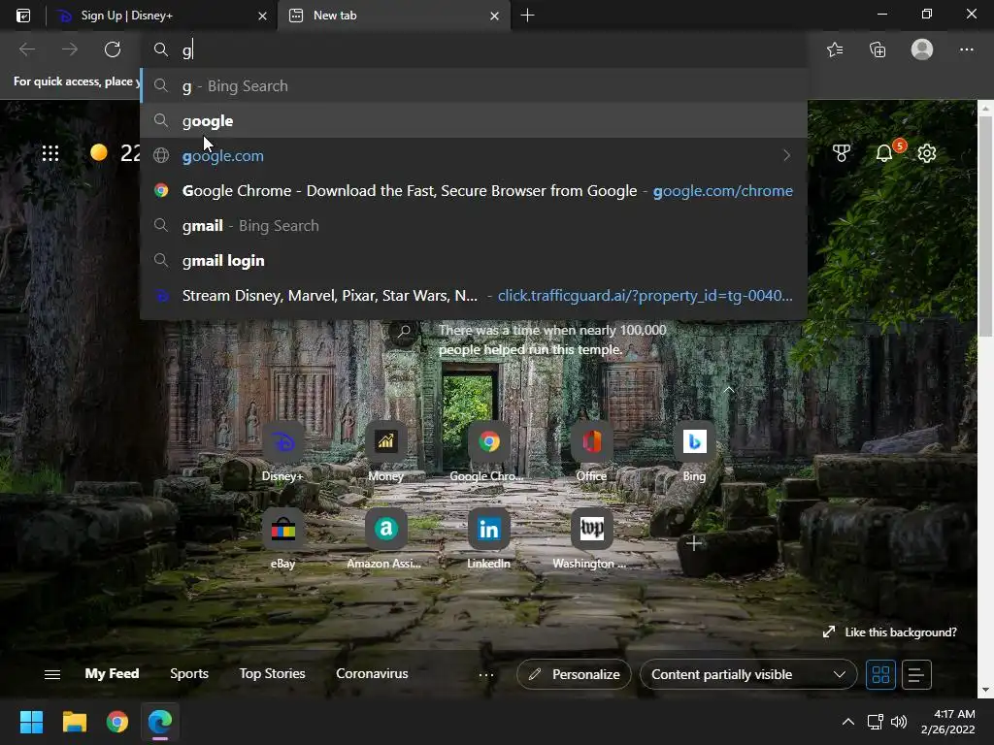Open Collections icon in toolbar
994x745 pixels.
[x=878, y=49]
